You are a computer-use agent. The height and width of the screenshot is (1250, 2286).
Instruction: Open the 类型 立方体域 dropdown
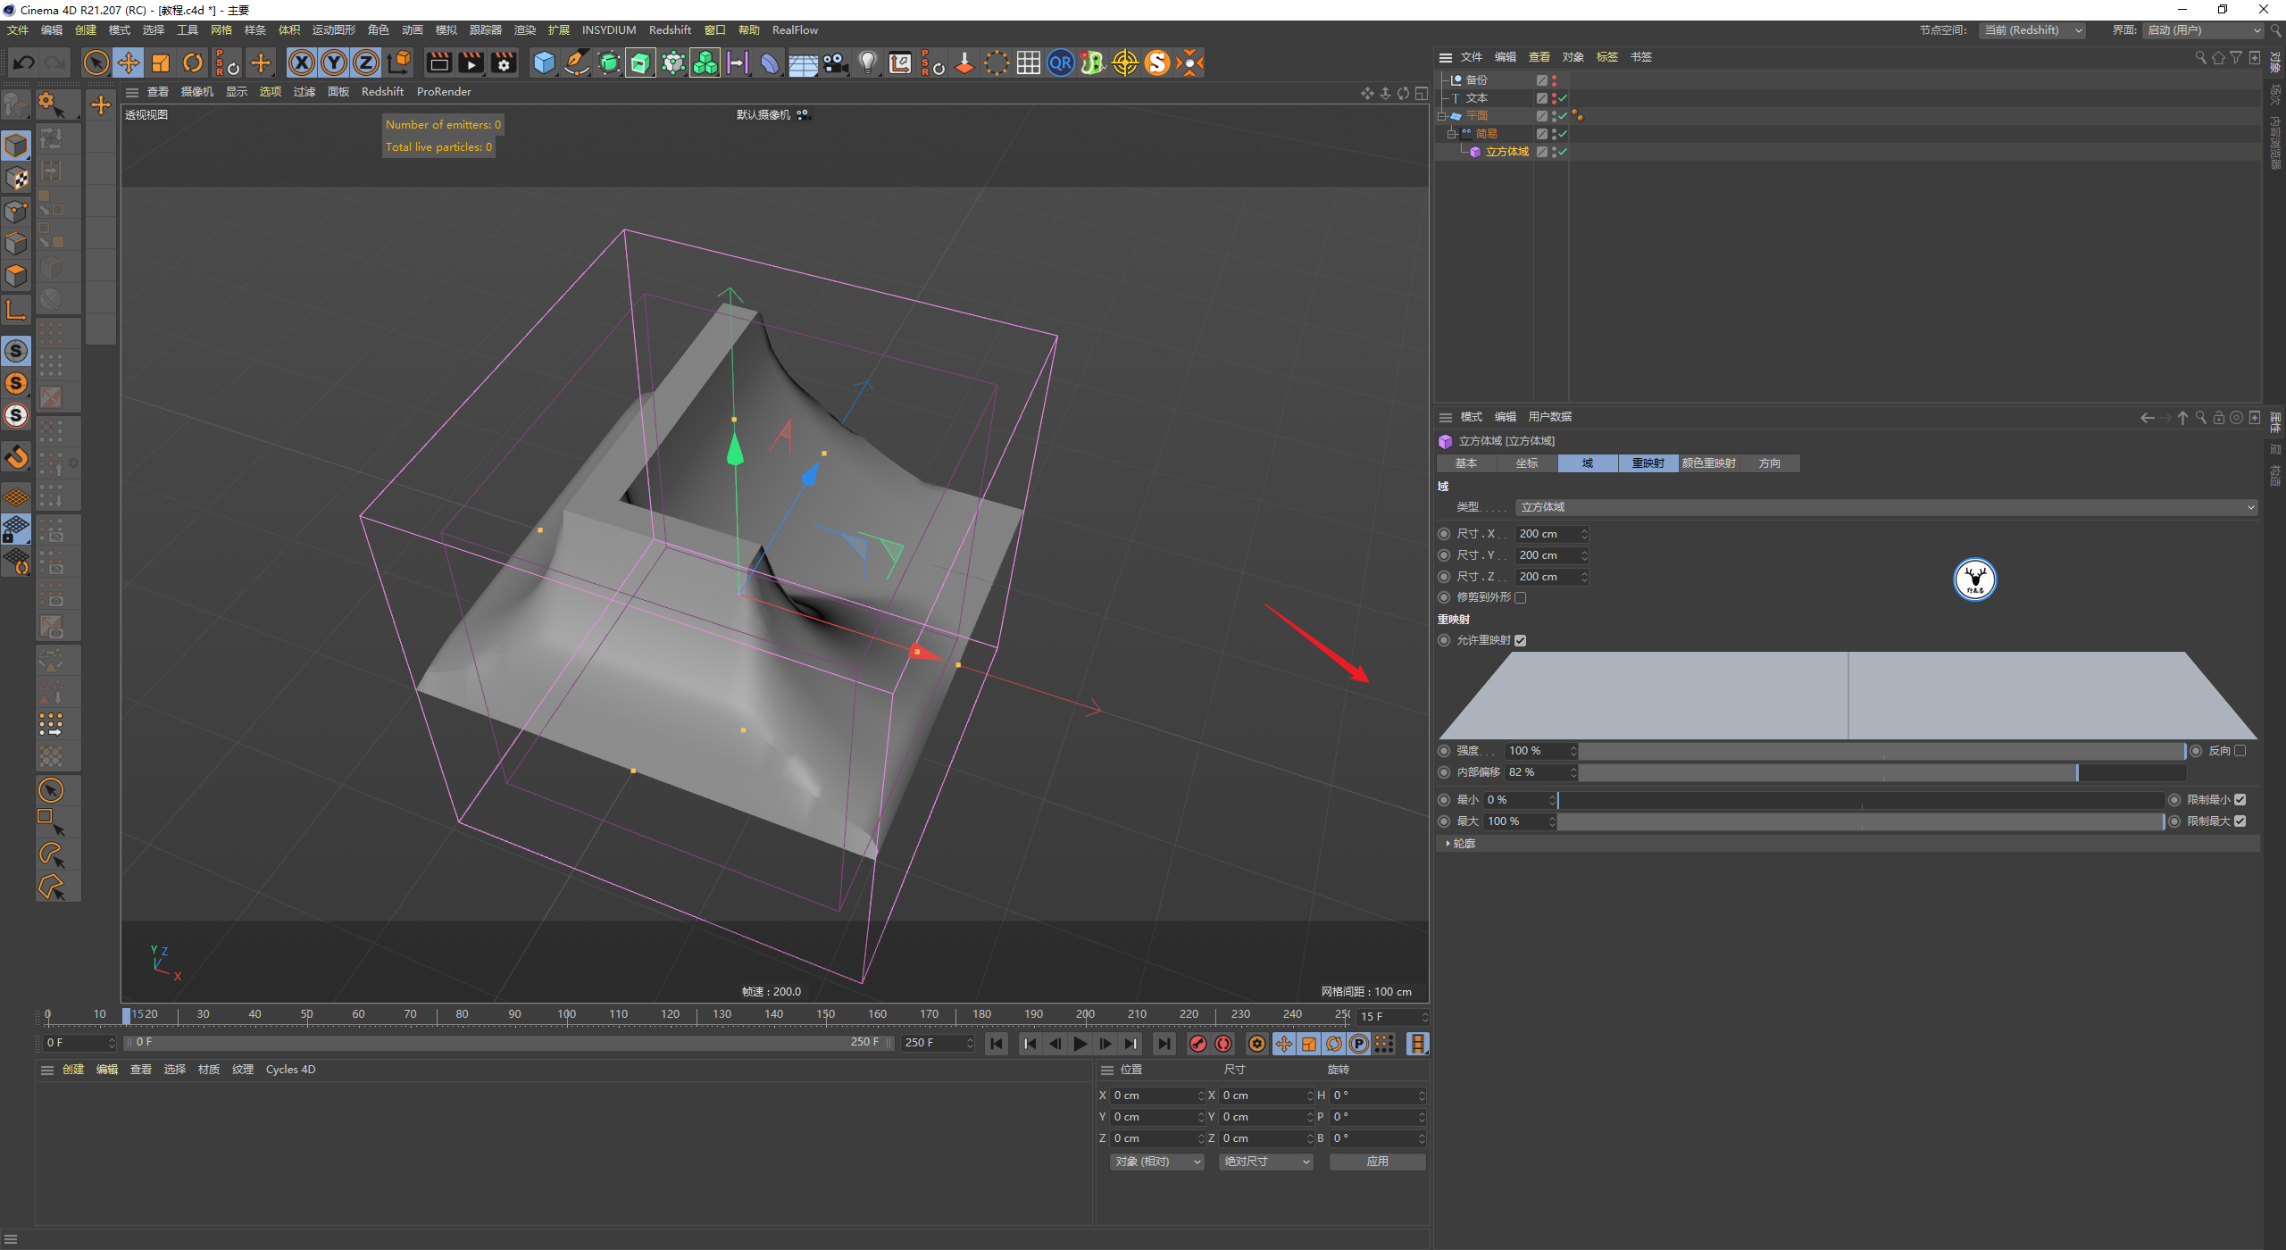pyautogui.click(x=1886, y=507)
